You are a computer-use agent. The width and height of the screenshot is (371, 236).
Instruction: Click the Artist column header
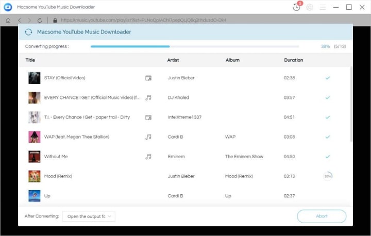[173, 60]
